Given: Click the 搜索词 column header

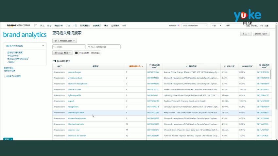Looking at the screenshot, I should (x=96, y=66).
